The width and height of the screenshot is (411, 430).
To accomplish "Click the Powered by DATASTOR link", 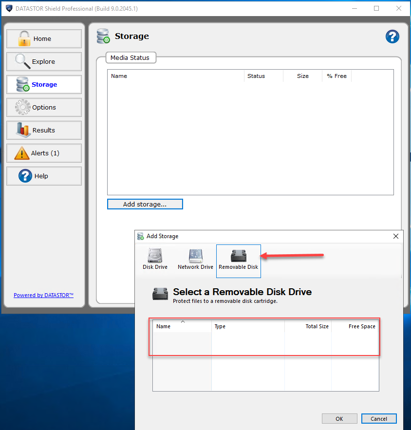I will pyautogui.click(x=44, y=295).
